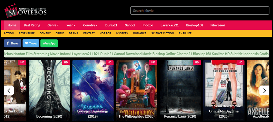Select the FANTASY genre link
Screen dimensions: 273x122
[x=89, y=33]
